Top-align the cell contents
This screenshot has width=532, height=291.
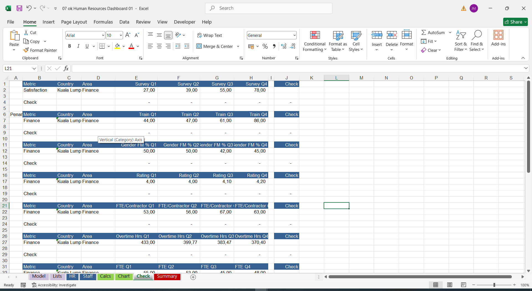pos(150,35)
